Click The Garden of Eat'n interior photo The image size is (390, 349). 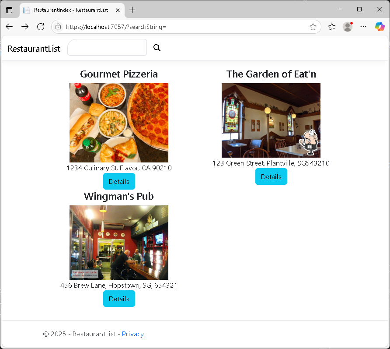click(x=271, y=120)
